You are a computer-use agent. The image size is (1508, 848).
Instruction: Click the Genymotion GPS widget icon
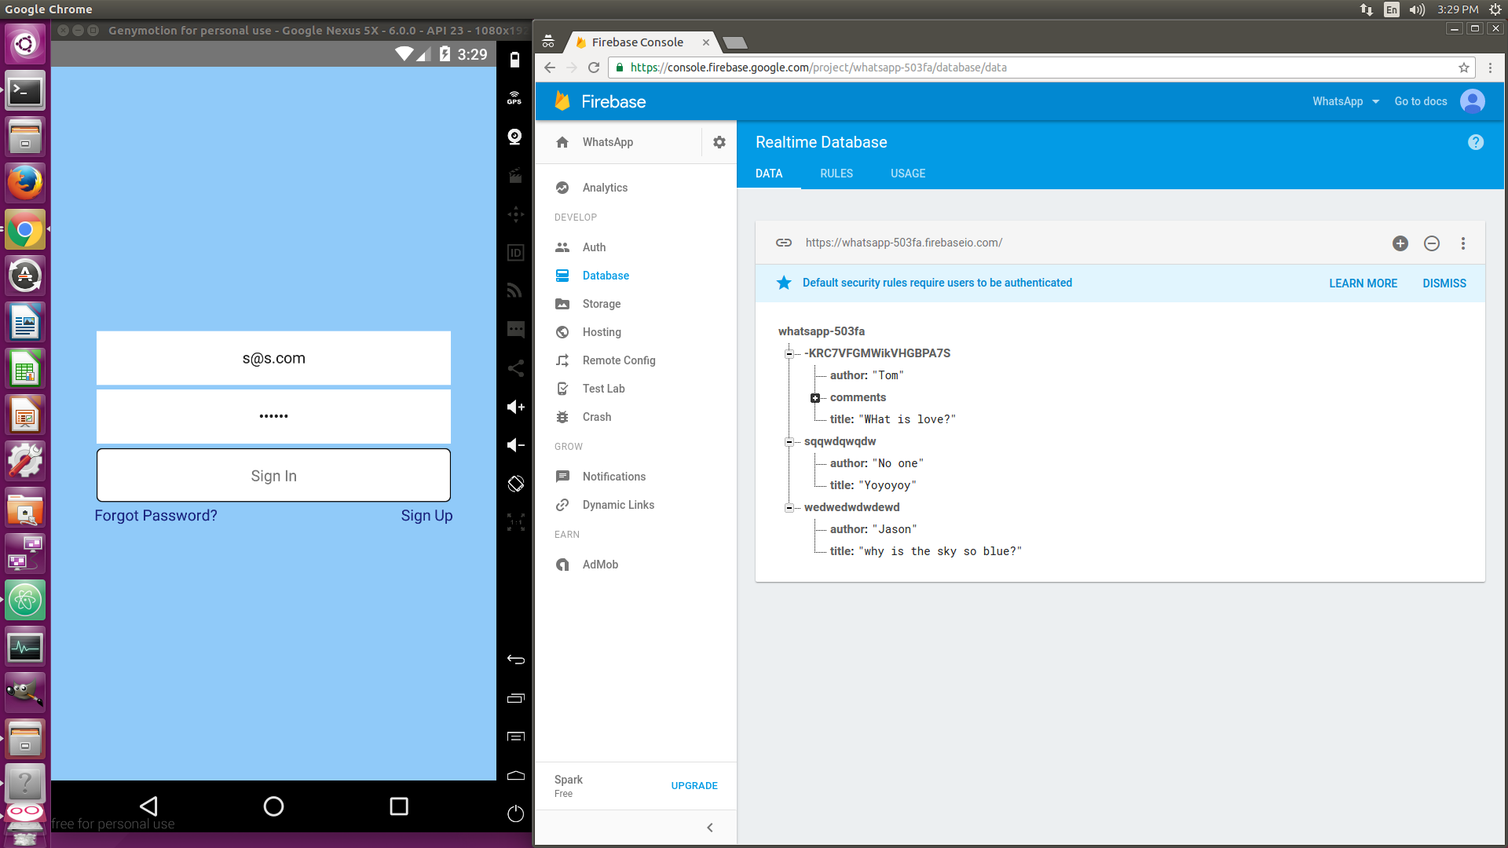(x=514, y=98)
